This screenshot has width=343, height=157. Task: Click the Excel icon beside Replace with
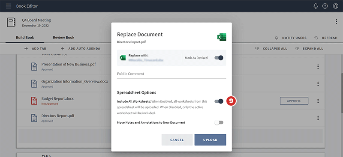point(123,58)
